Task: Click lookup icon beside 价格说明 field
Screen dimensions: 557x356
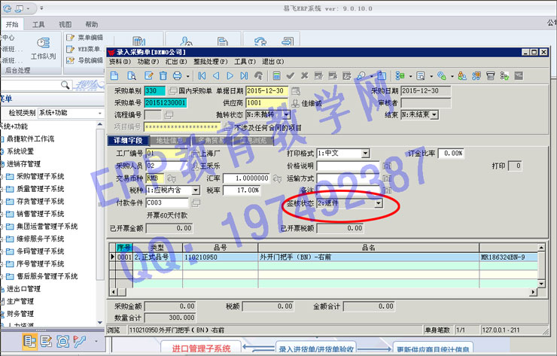Action: (387, 166)
